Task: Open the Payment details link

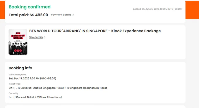Action: pos(61,15)
